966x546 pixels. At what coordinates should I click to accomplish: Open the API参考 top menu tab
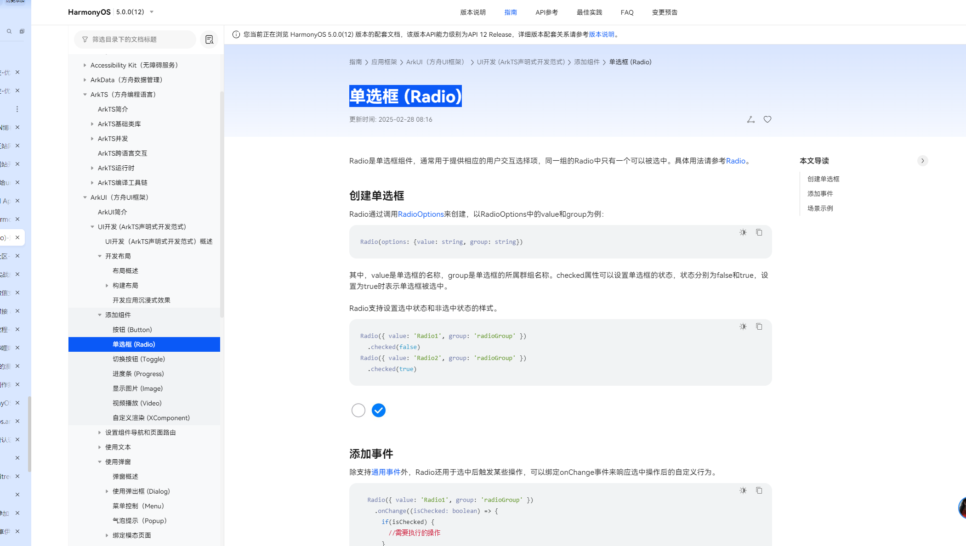pyautogui.click(x=546, y=12)
